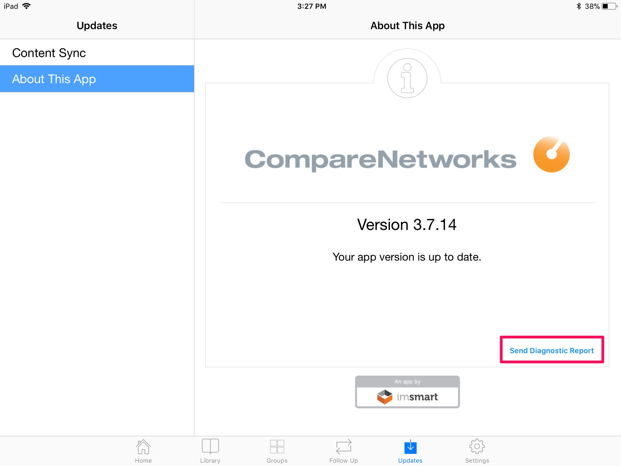
Task: Select Content Sync in the sidebar
Action: click(97, 52)
